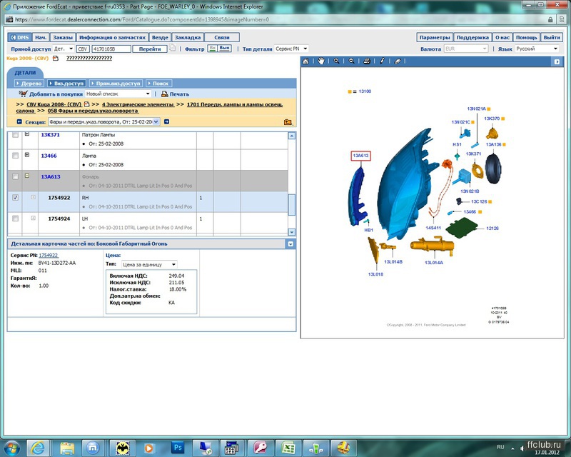Viewport: 571px width, 457px height.
Task: Turn filter on with Вк button
Action: [x=212, y=48]
